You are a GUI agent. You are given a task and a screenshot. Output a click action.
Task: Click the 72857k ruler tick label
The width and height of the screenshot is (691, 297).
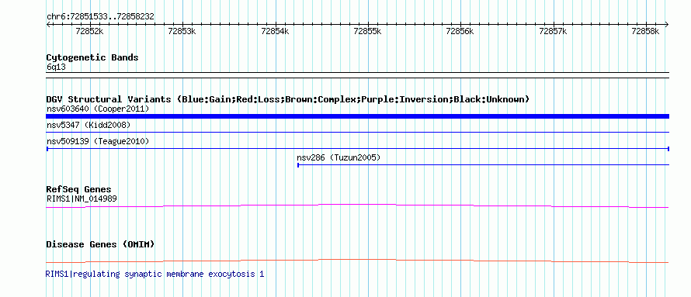coord(553,31)
